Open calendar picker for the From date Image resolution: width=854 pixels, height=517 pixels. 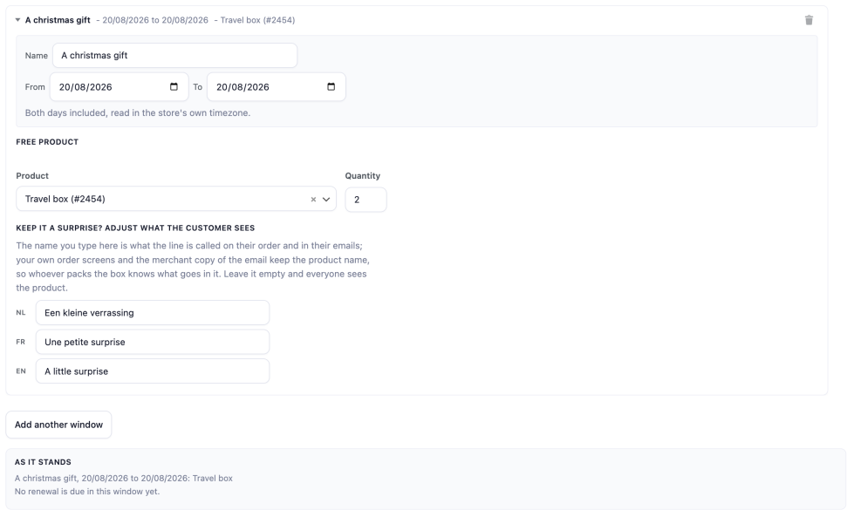[174, 86]
